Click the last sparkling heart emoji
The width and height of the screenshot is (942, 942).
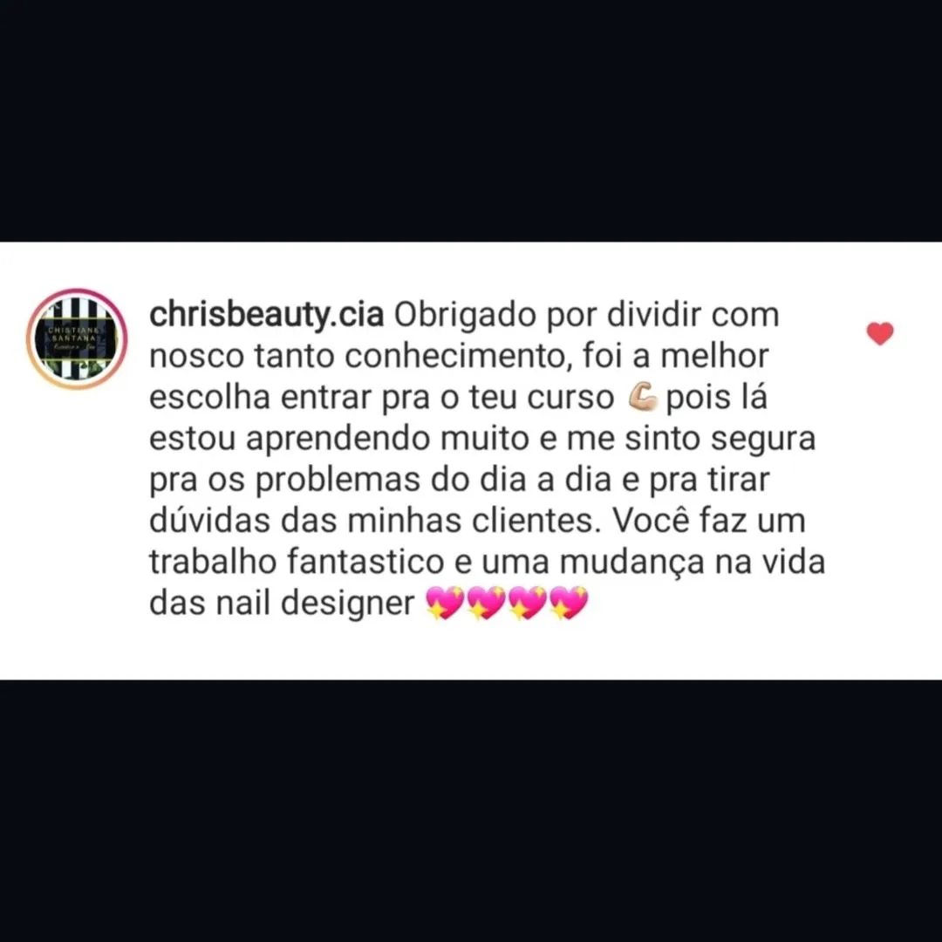coord(569,603)
